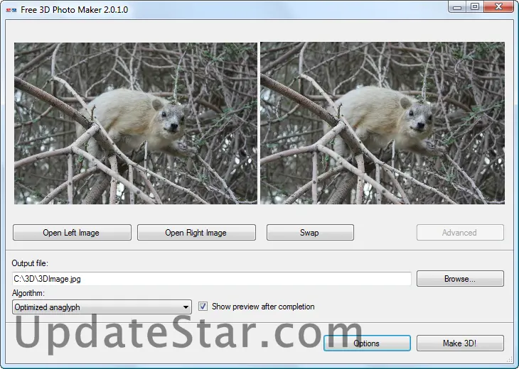The image size is (519, 369).
Task: Open the right image file
Action: point(196,233)
